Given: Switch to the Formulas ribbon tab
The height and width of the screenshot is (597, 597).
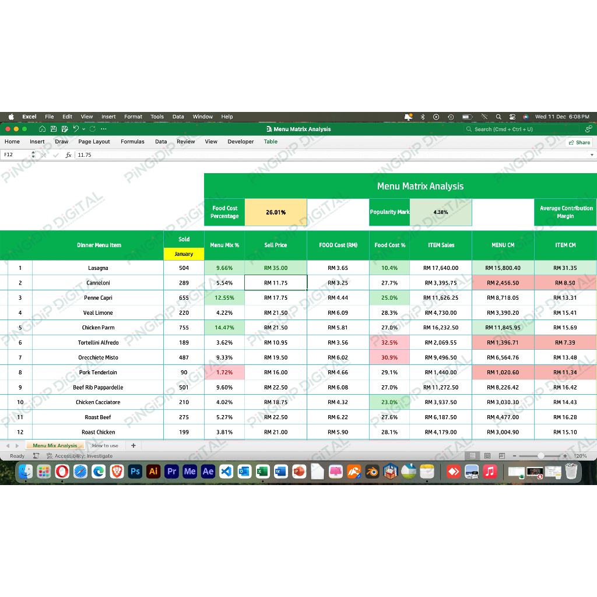Looking at the screenshot, I should pos(132,141).
